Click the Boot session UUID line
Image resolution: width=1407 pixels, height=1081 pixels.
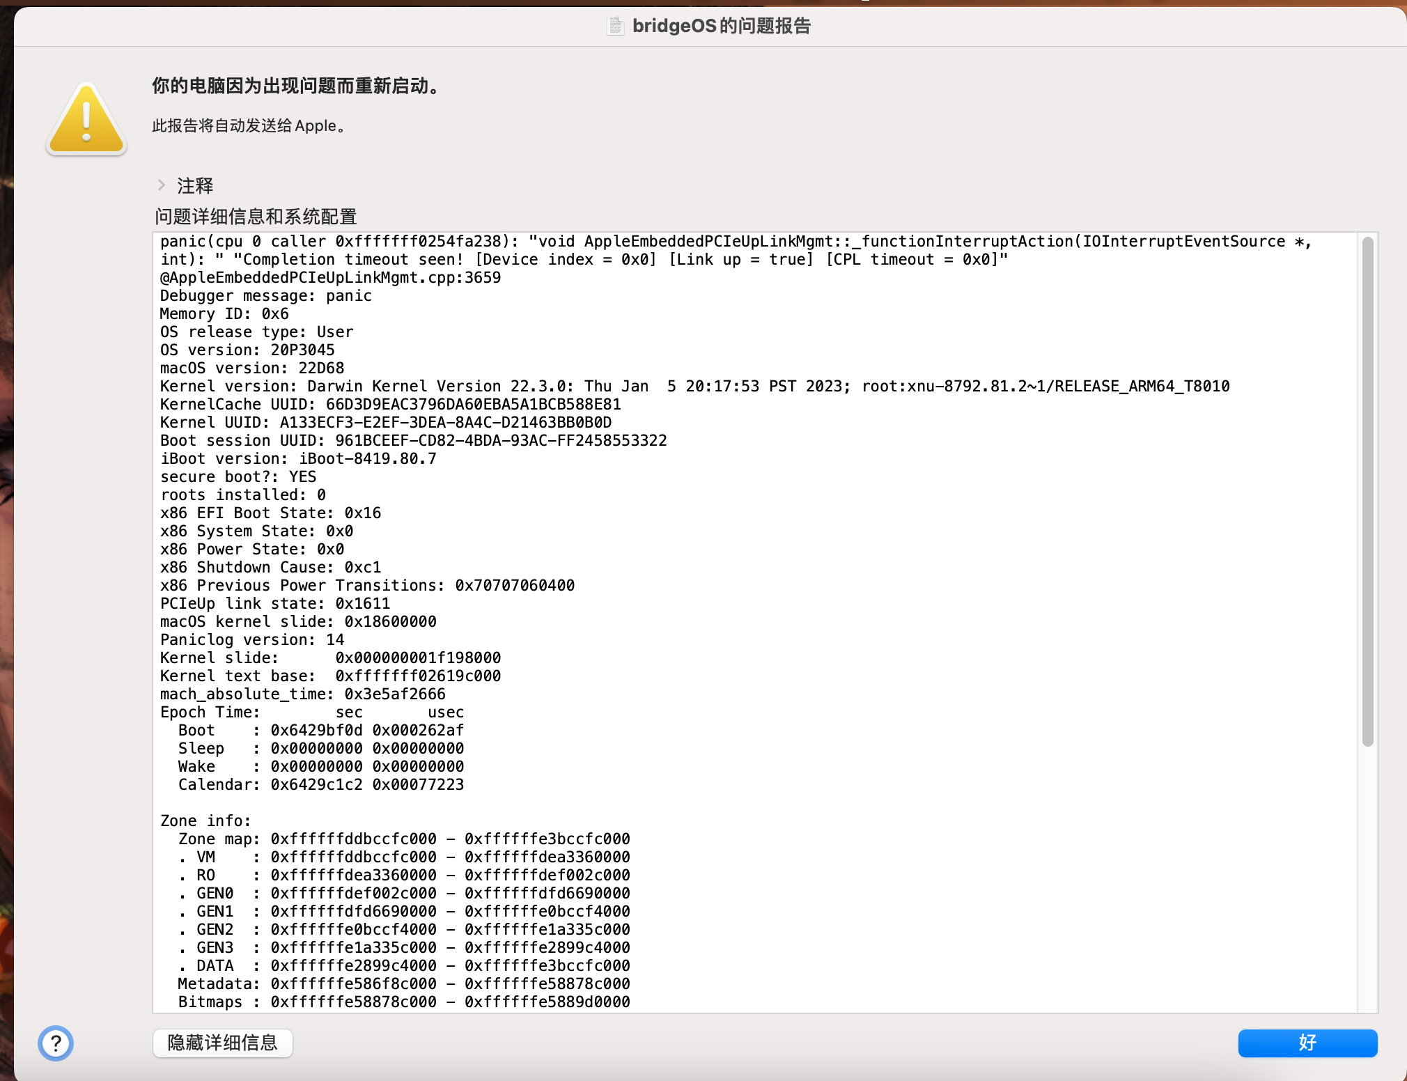pyautogui.click(x=413, y=441)
